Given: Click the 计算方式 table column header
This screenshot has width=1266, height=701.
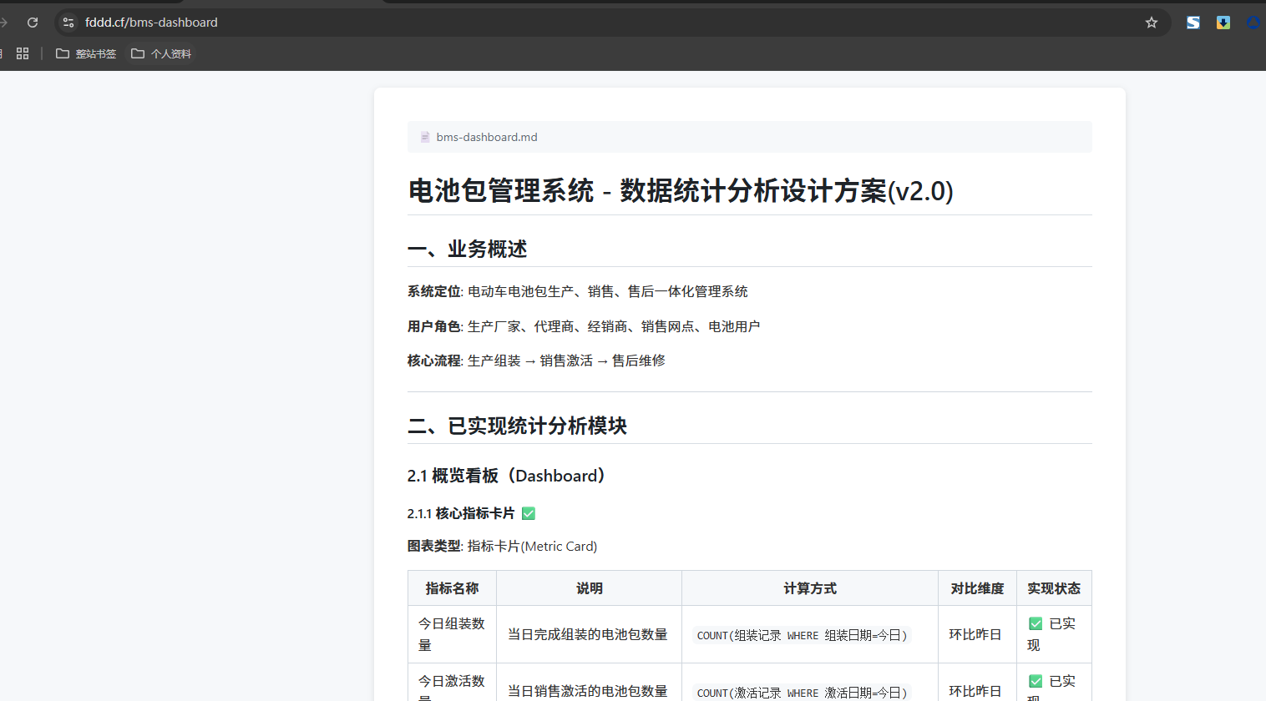Looking at the screenshot, I should (809, 588).
